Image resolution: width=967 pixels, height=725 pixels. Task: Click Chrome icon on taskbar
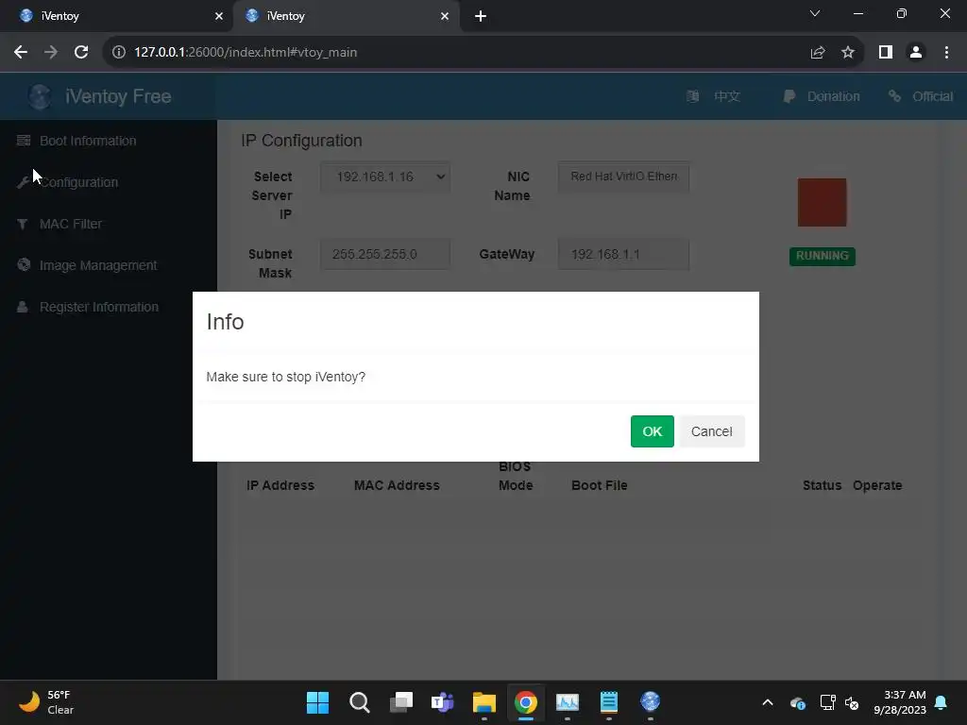(x=525, y=702)
